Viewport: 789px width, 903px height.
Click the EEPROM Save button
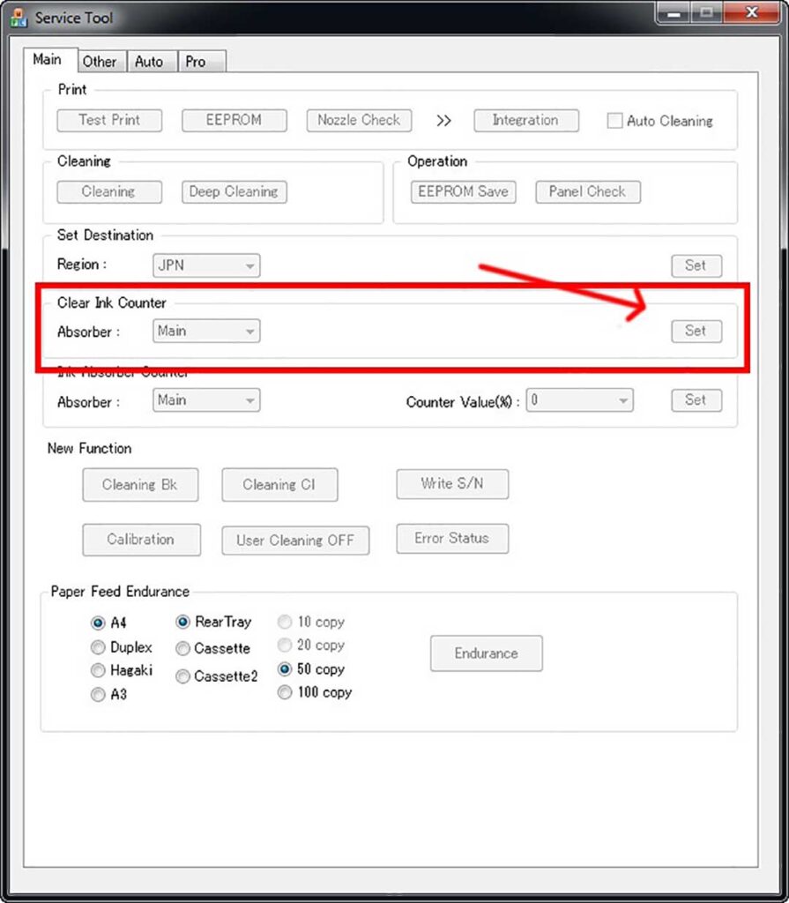463,191
